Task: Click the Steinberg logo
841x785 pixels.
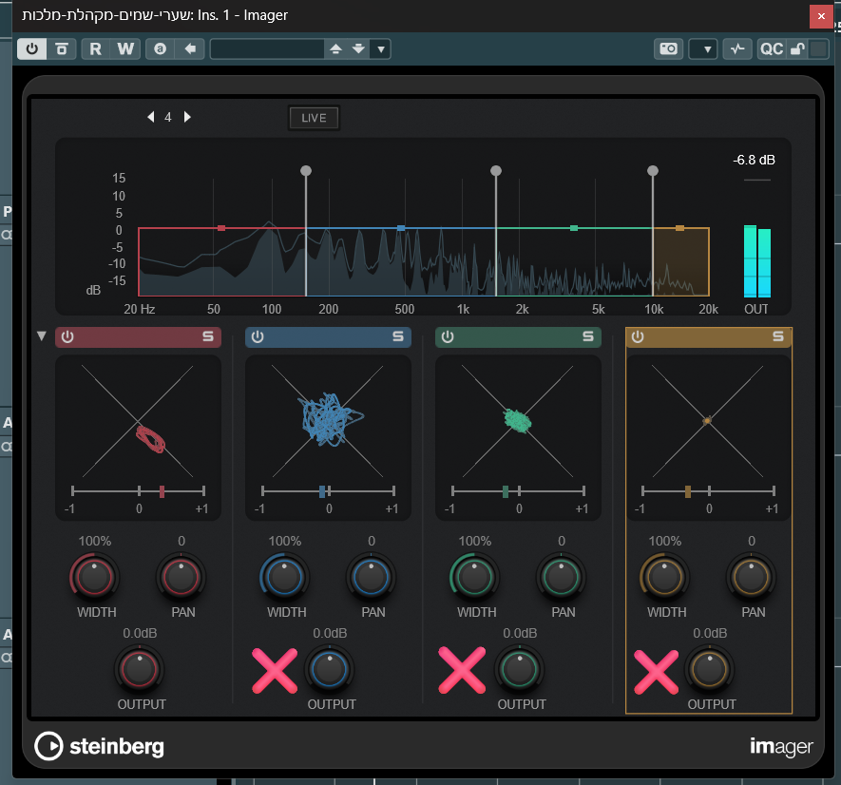Action: 99,746
